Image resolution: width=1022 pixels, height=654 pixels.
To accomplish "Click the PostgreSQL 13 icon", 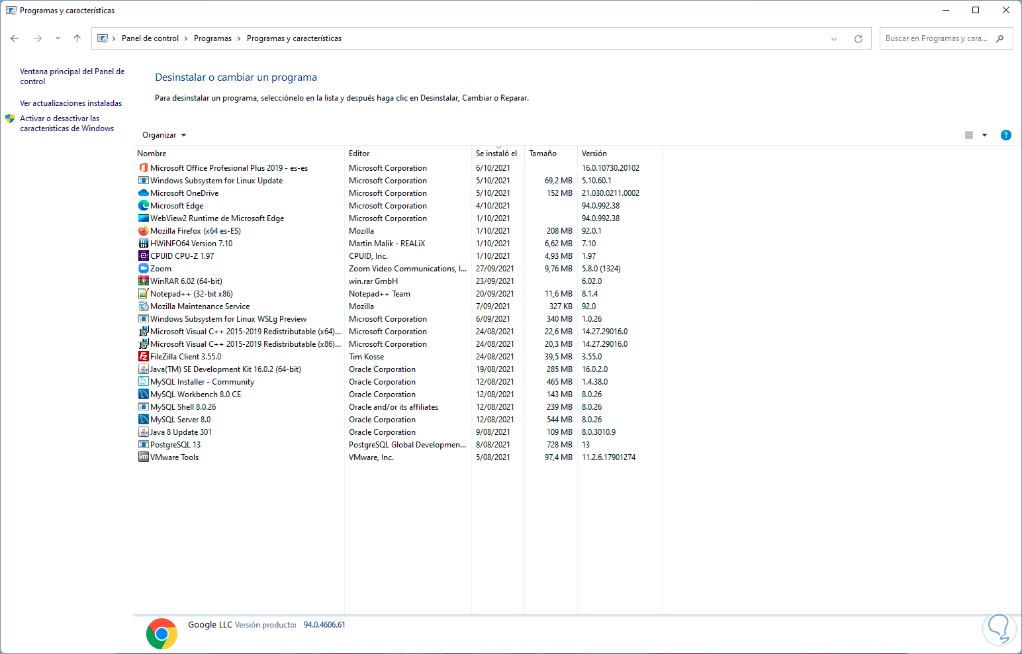I will (143, 445).
